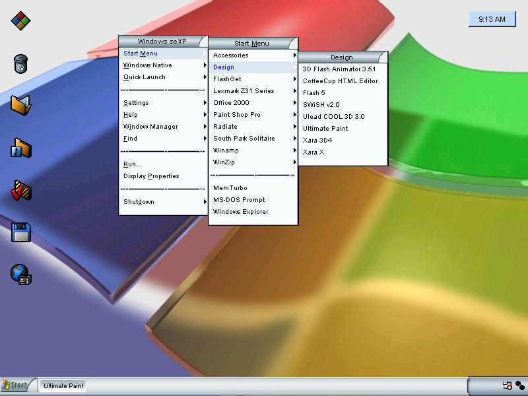Viewport: 528px width, 396px height.
Task: Expand the Lexmark Z31 Series submenu arrow
Action: [294, 91]
